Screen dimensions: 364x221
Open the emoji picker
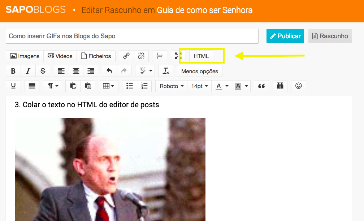pos(298,86)
